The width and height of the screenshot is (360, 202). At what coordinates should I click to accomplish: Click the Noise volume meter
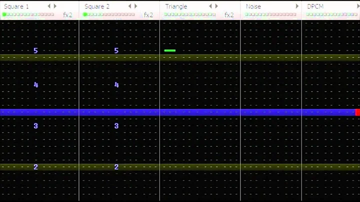270,14
